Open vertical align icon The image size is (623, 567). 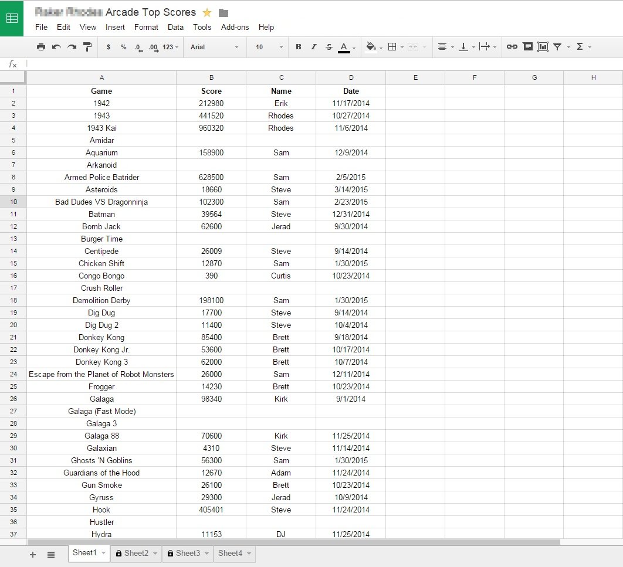coord(463,47)
